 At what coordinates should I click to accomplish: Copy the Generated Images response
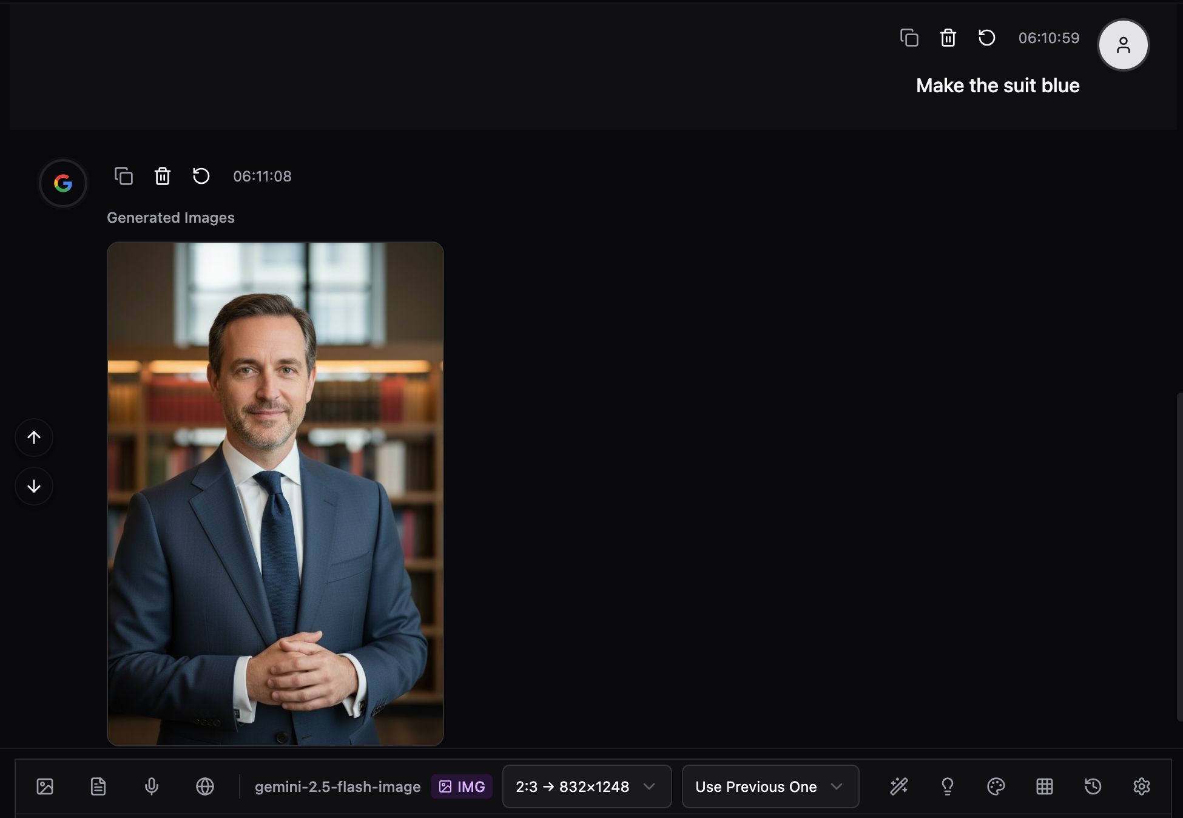pyautogui.click(x=124, y=176)
